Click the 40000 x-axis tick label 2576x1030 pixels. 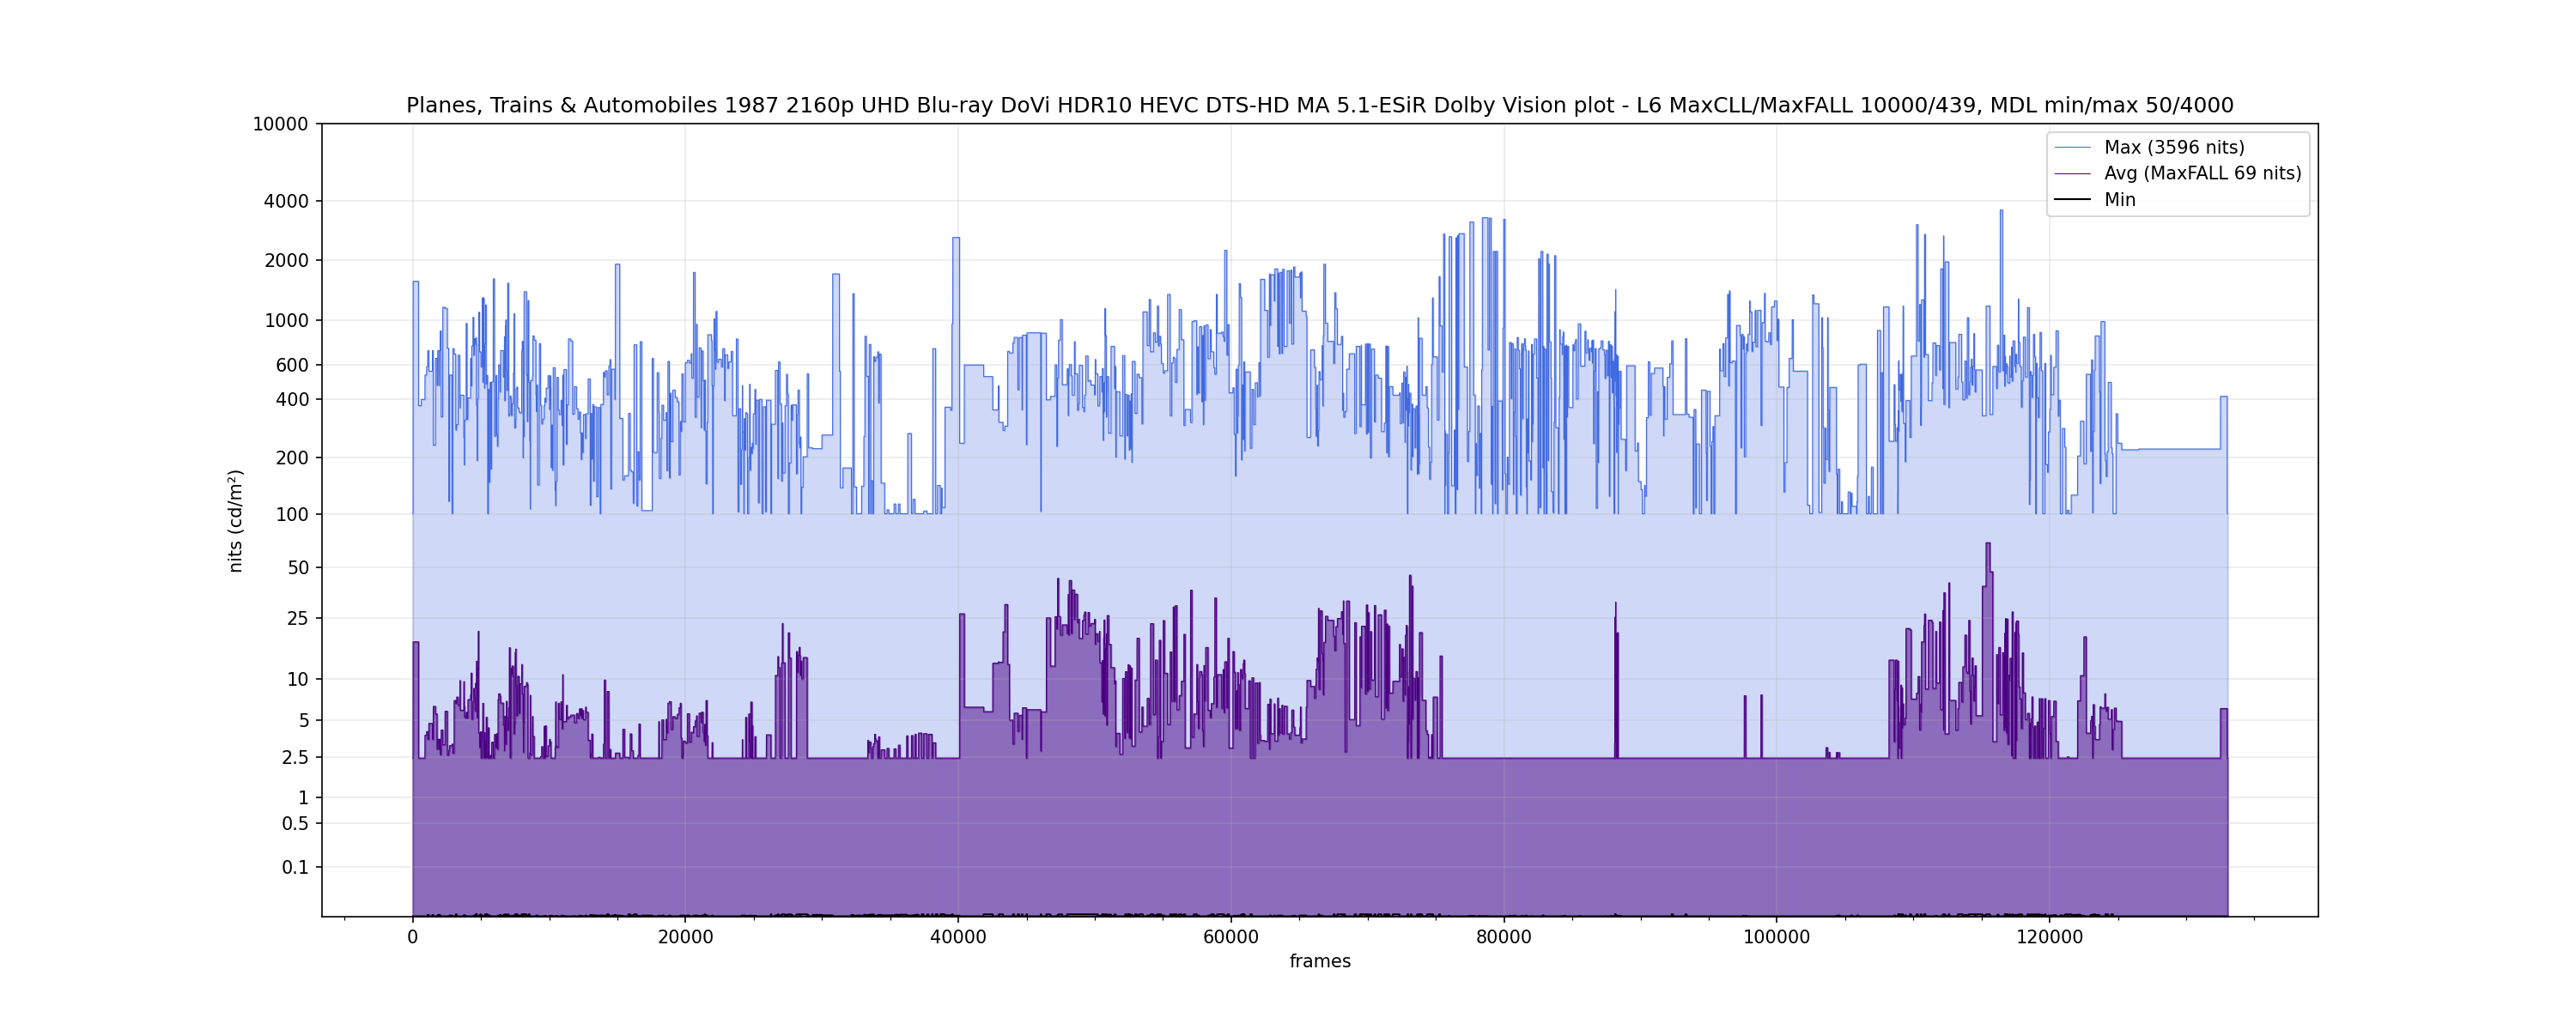(x=958, y=938)
